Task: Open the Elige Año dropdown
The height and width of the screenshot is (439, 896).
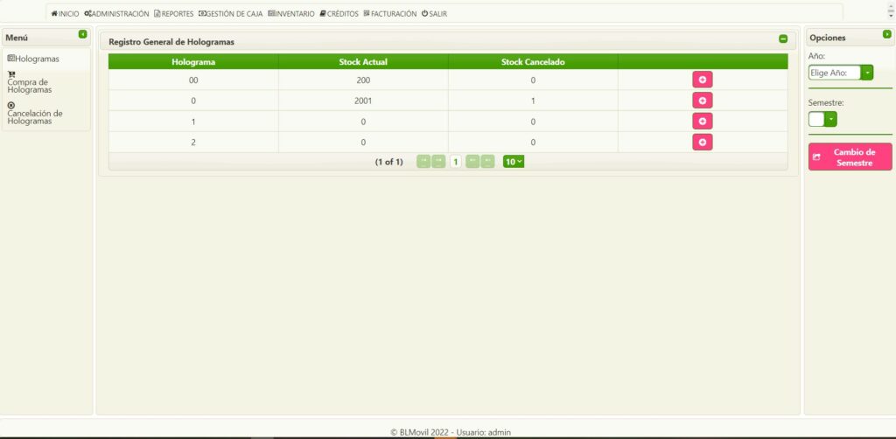Action: (867, 73)
